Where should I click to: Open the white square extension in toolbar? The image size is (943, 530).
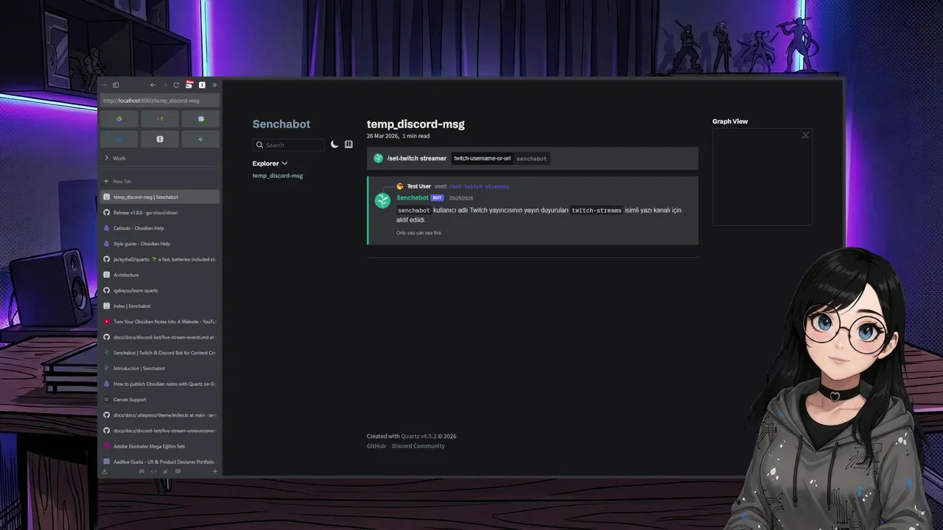pos(202,85)
